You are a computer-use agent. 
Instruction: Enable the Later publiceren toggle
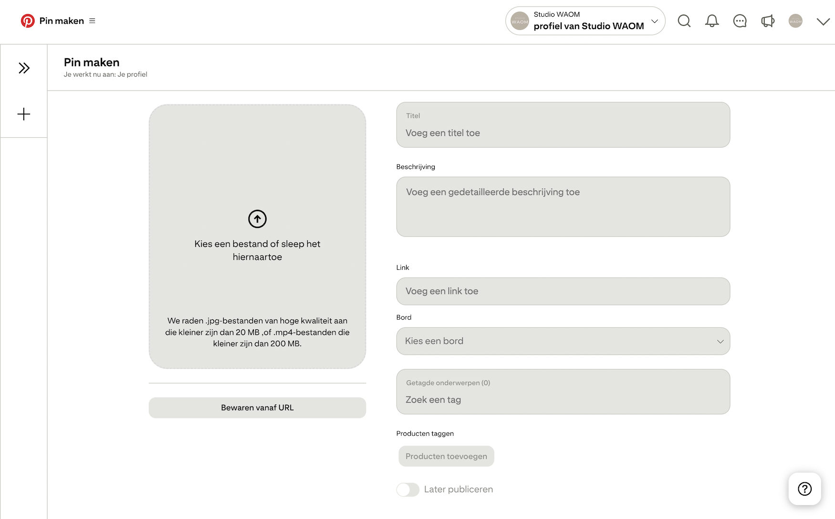pos(407,489)
